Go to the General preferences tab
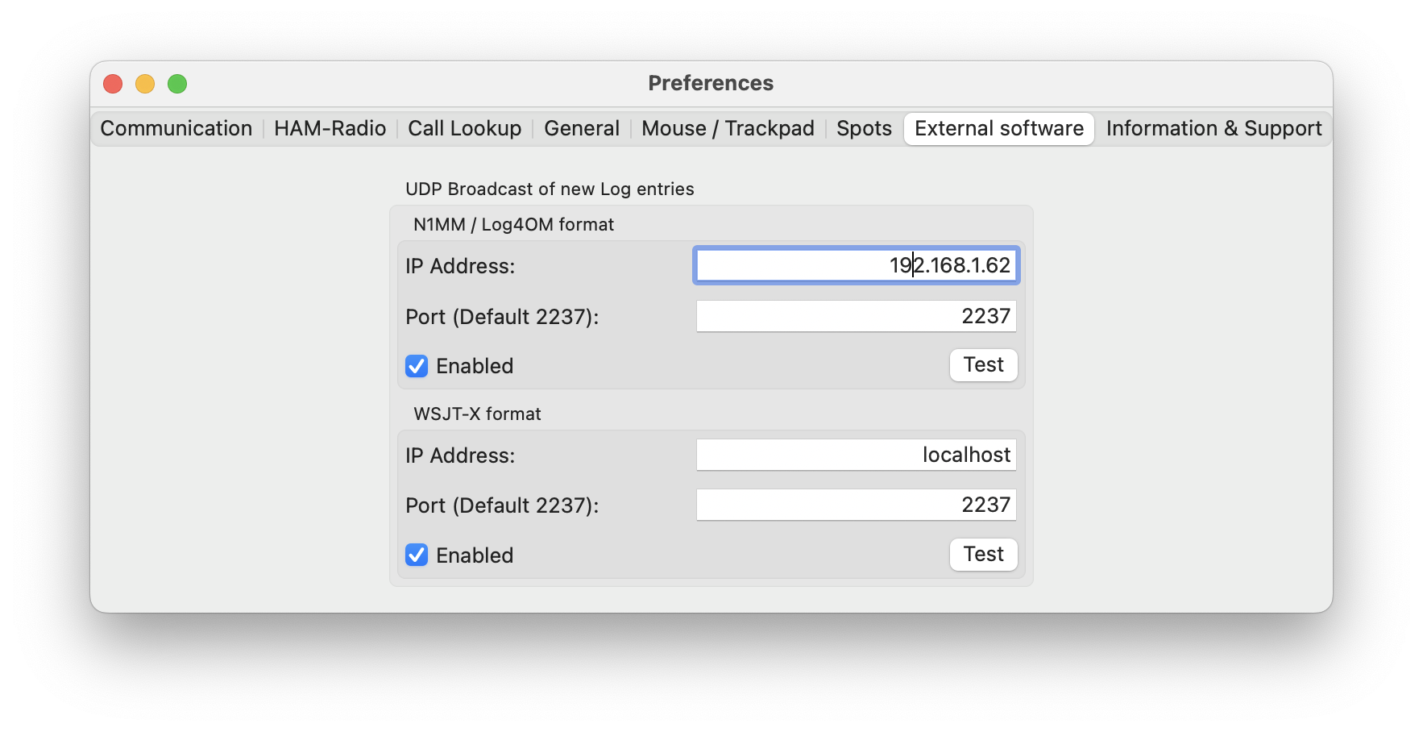The width and height of the screenshot is (1423, 732). (581, 128)
